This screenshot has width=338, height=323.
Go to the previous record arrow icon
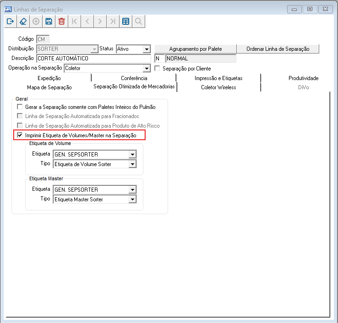(87, 22)
